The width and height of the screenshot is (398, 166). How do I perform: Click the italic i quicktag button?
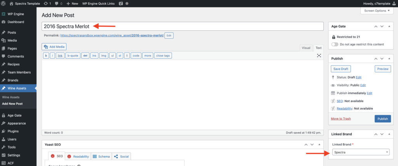coord(52,56)
